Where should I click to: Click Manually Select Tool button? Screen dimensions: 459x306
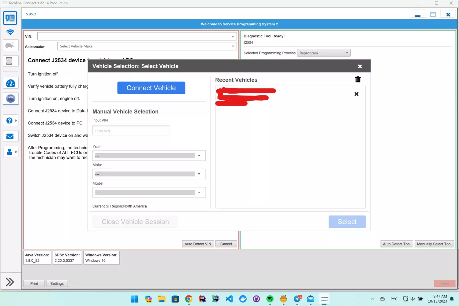click(434, 244)
